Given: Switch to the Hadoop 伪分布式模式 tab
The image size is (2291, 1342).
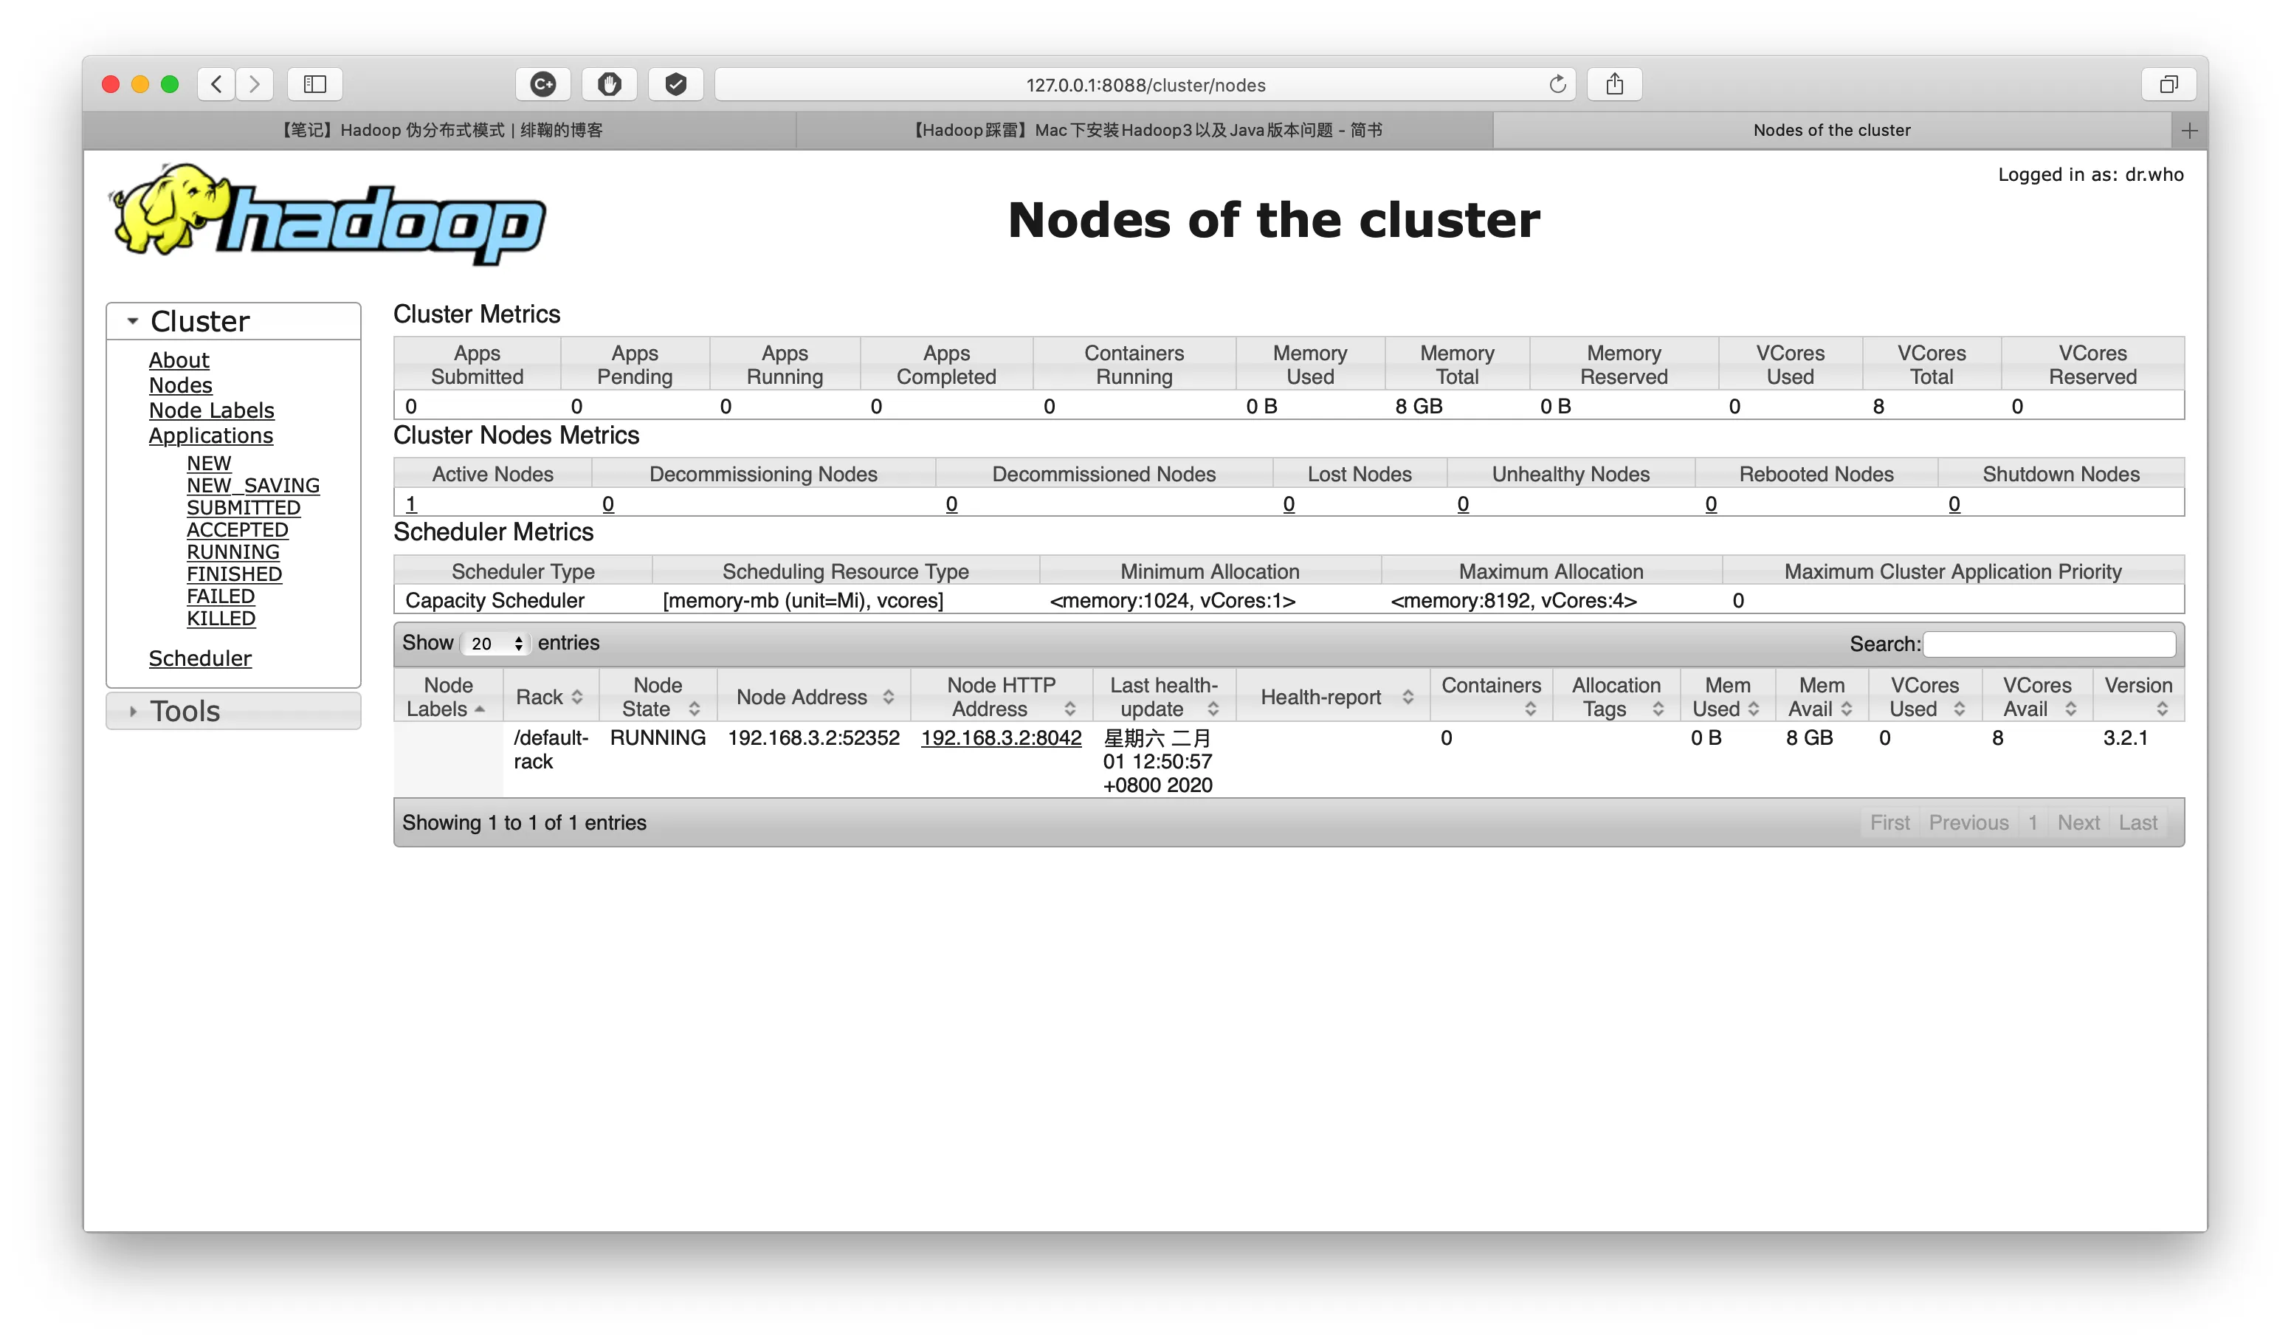Looking at the screenshot, I should click(x=440, y=131).
